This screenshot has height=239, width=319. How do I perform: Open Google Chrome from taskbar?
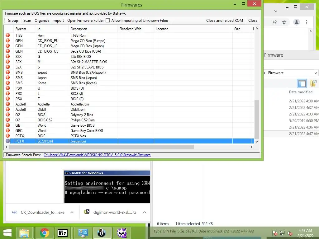tap(44, 233)
